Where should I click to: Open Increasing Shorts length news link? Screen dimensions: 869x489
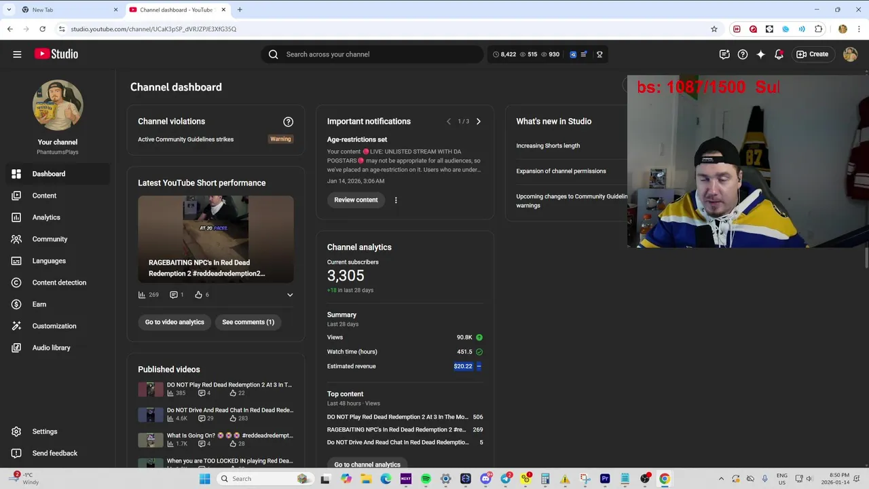(548, 145)
